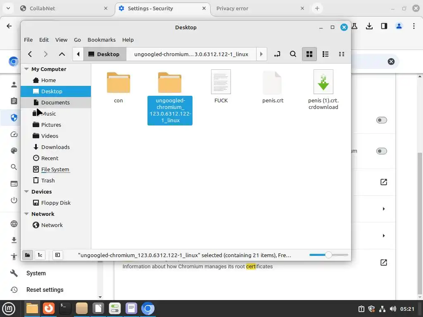Image resolution: width=423 pixels, height=317 pixels.
Task: Open the View menu
Action: [61, 40]
